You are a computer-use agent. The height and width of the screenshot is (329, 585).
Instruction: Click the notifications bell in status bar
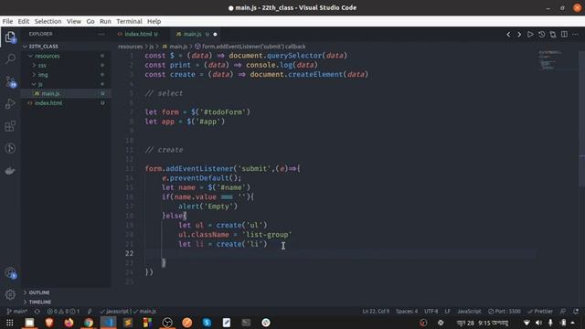pyautogui.click(x=576, y=311)
